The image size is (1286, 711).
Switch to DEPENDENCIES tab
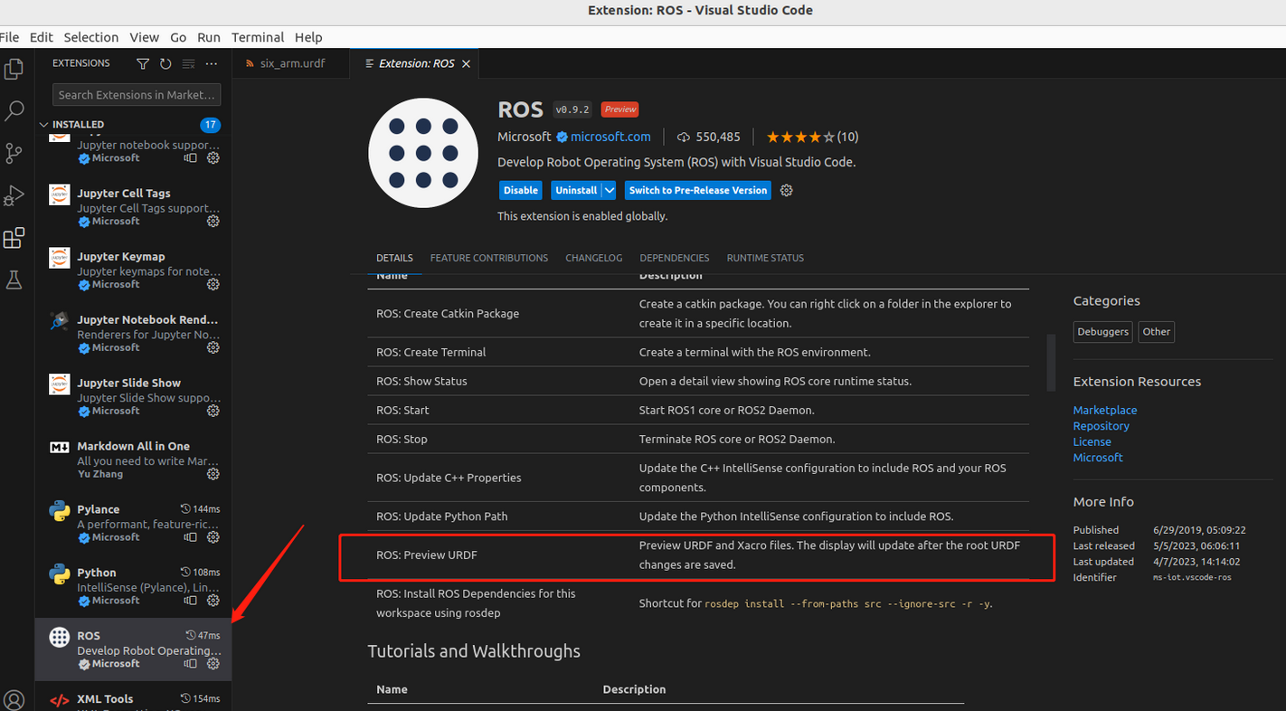click(675, 258)
